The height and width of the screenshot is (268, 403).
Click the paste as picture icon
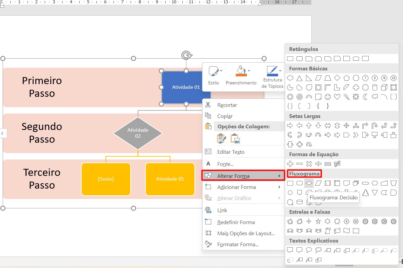click(235, 138)
